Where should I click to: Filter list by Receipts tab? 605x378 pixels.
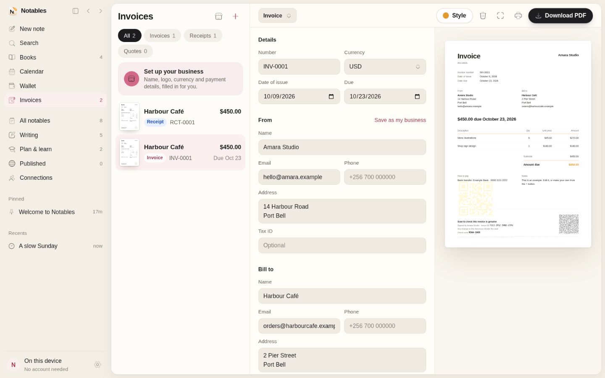pyautogui.click(x=203, y=36)
